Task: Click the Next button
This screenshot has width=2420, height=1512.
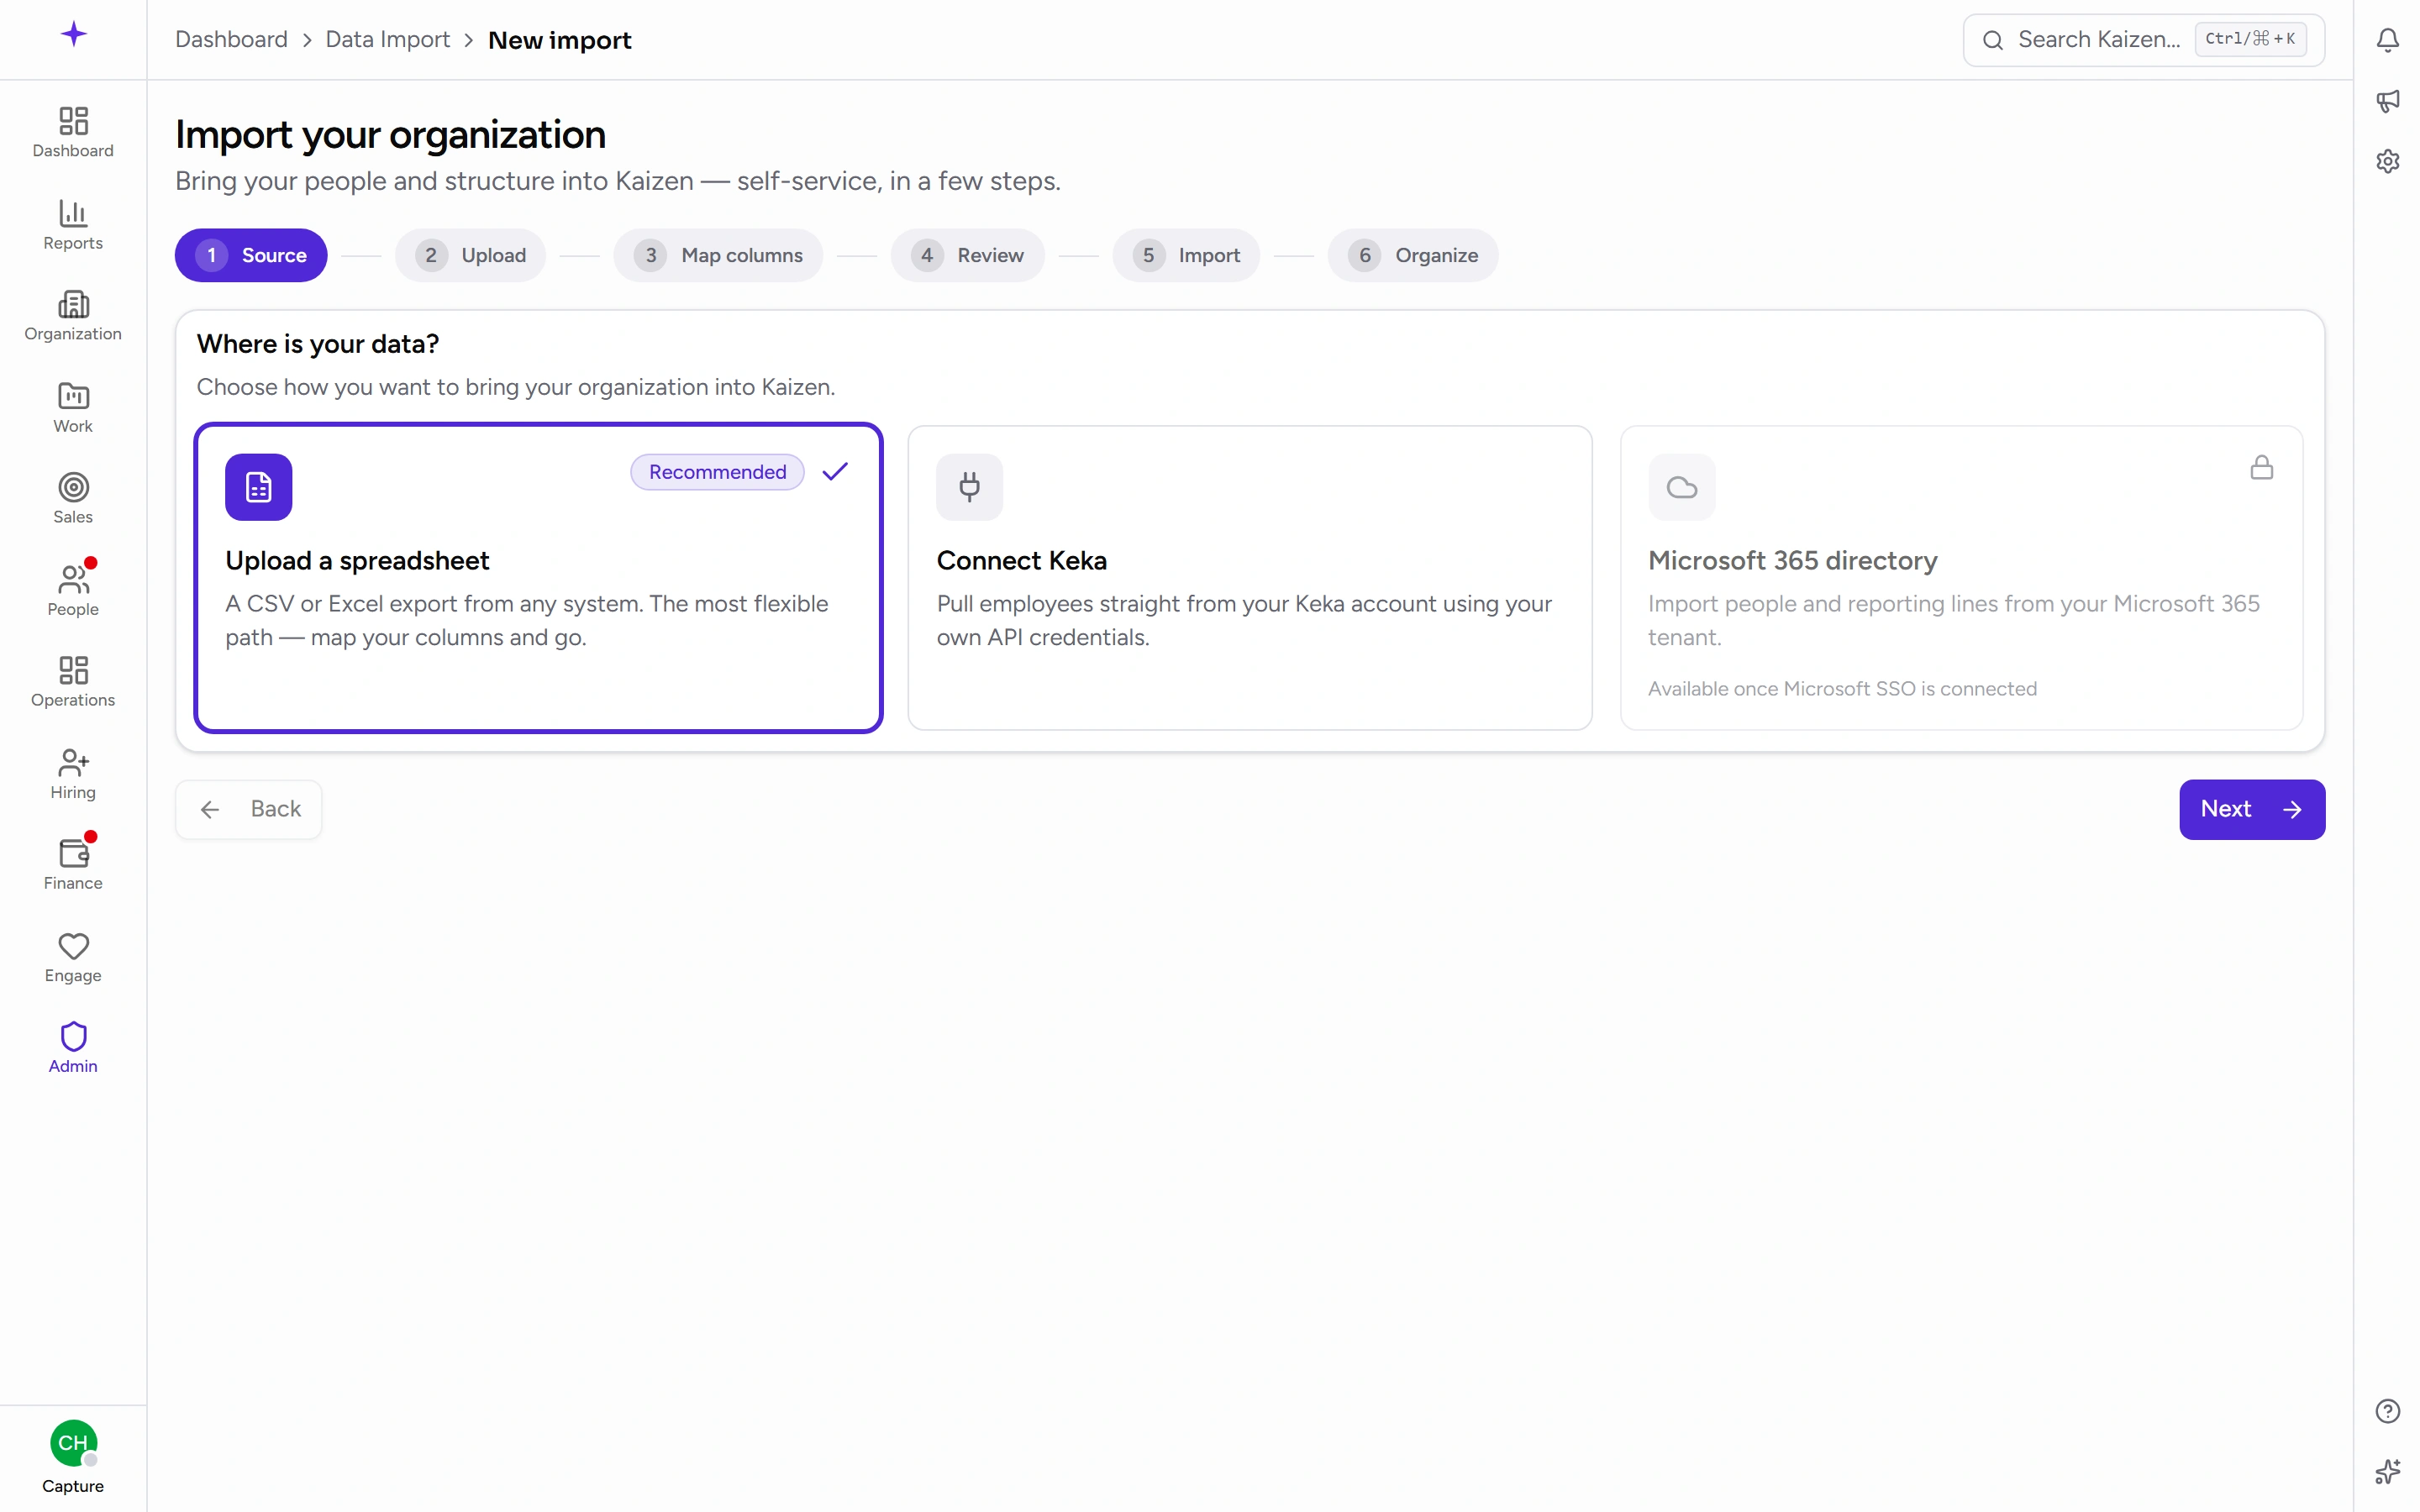Action: pos(2251,809)
